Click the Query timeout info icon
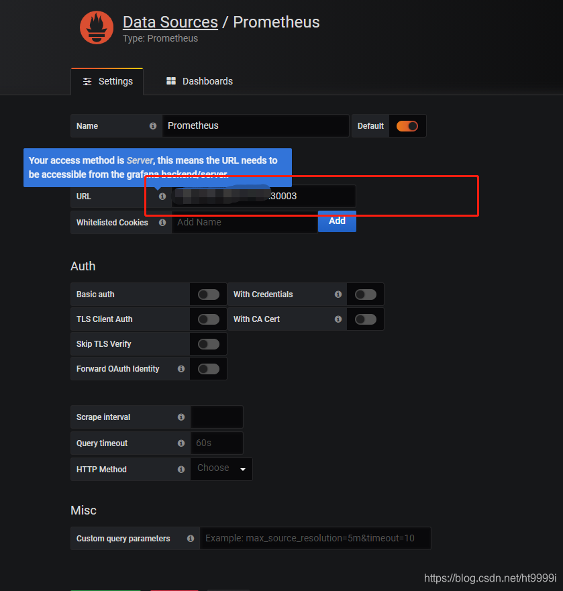This screenshot has width=563, height=591. 181,443
